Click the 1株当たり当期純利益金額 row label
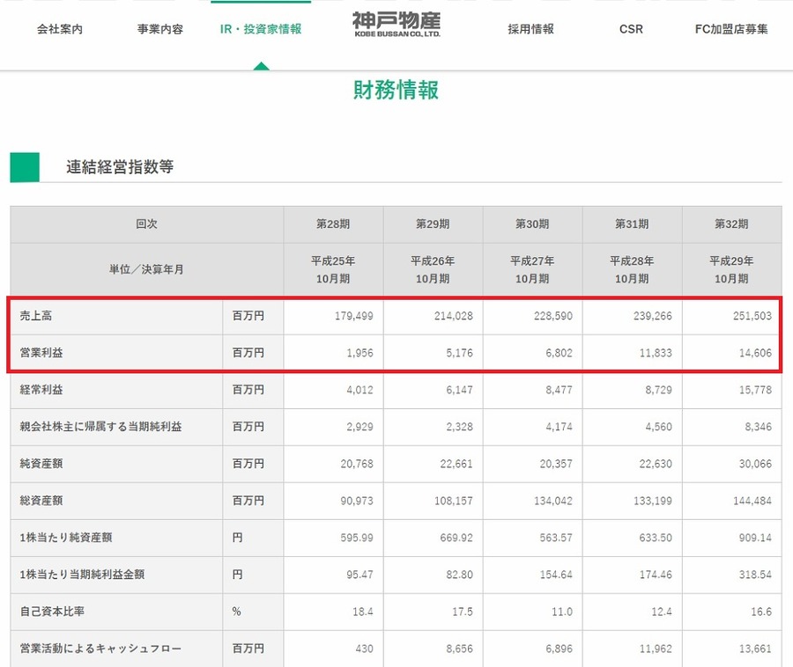This screenshot has height=667, width=793. [82, 575]
